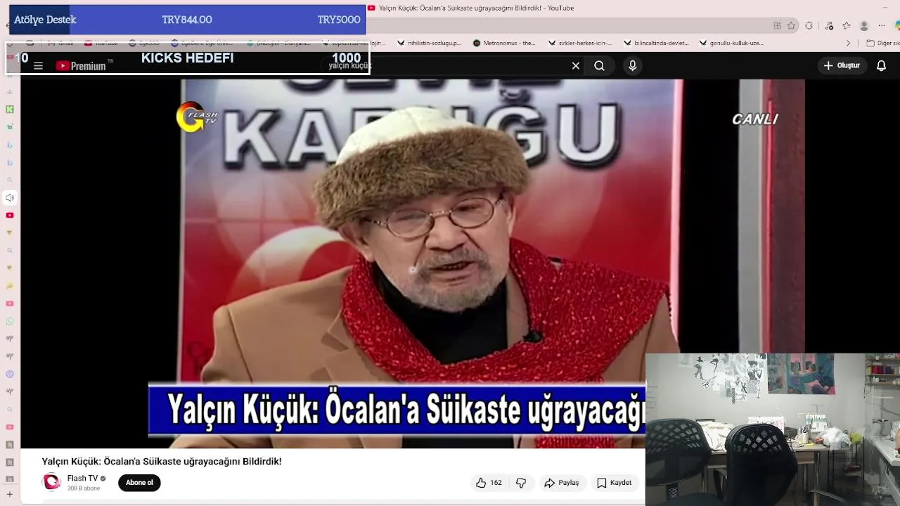Clear the YouTube search box with X
The width and height of the screenshot is (900, 506).
(x=576, y=65)
